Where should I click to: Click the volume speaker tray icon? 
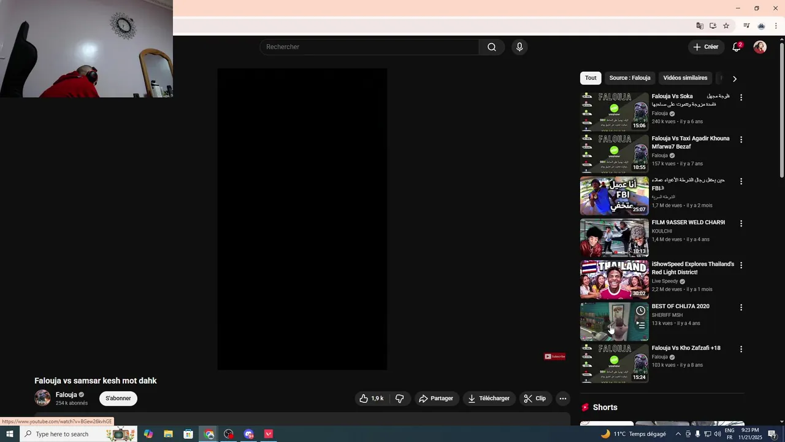coord(718,434)
